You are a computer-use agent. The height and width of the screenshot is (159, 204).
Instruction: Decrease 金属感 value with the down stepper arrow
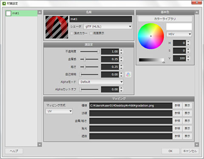pyautogui.click(x=121, y=61)
